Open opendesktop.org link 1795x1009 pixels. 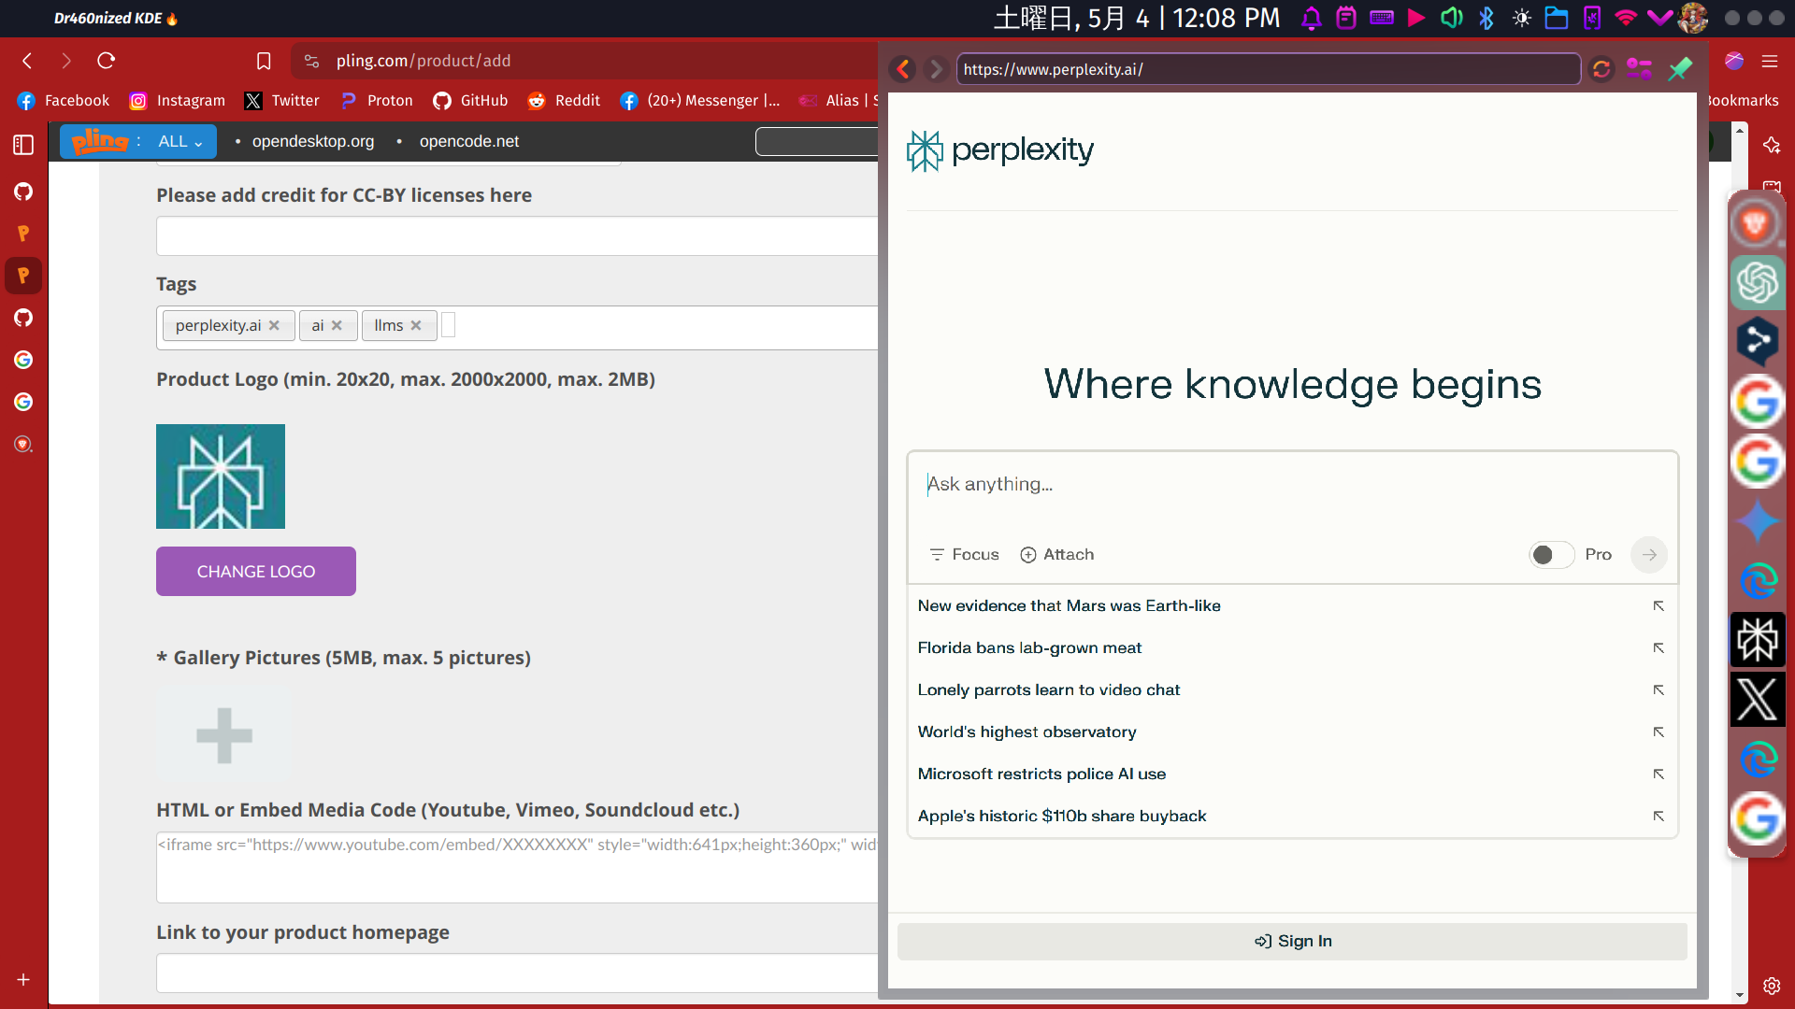pos(313,141)
